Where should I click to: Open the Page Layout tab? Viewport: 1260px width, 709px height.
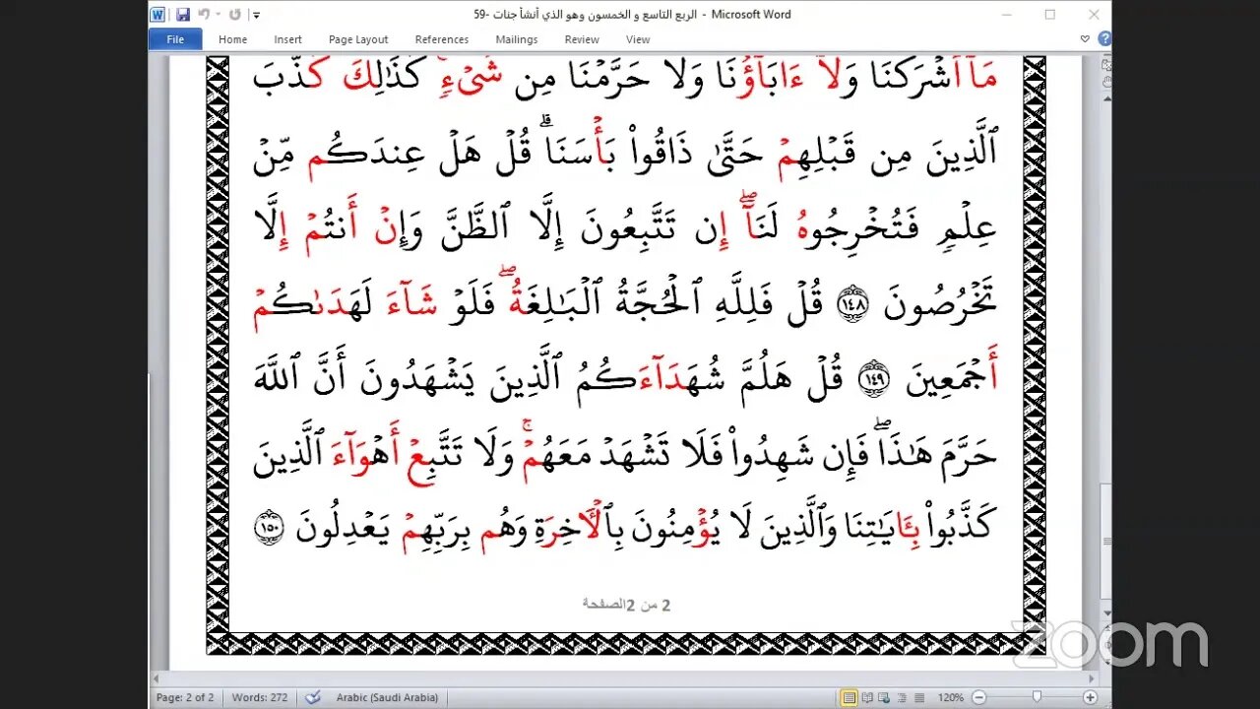coord(358,39)
